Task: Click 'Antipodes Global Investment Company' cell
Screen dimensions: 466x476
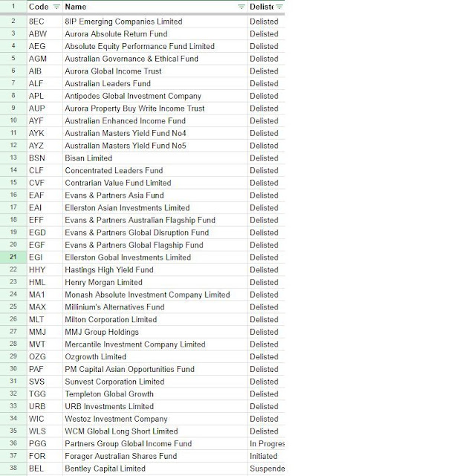Action: click(x=155, y=96)
